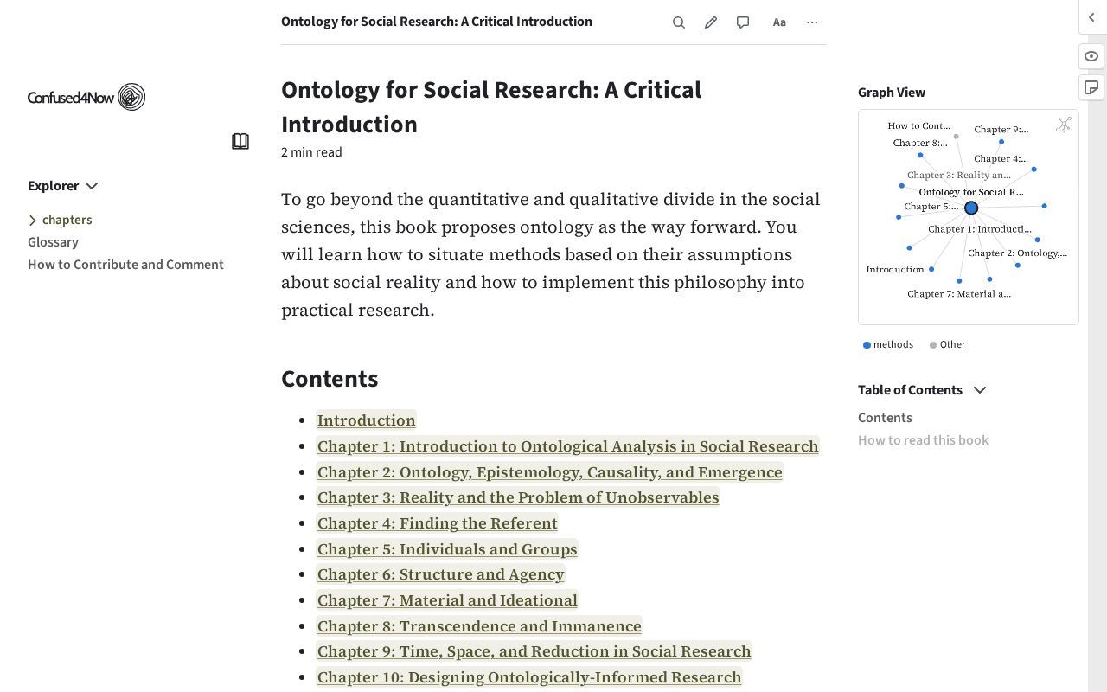Image resolution: width=1107 pixels, height=692 pixels.
Task: Open the Aa typography settings
Action: pyautogui.click(x=779, y=22)
